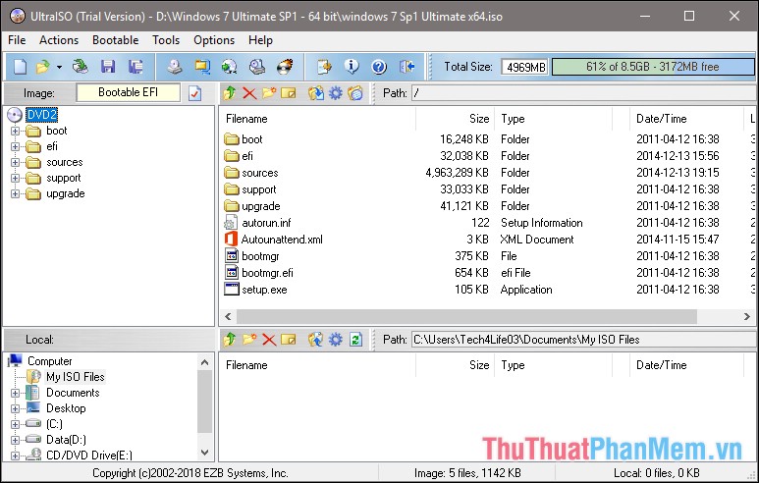Open the Actions menu
Viewport: 759px width, 483px height.
(59, 40)
